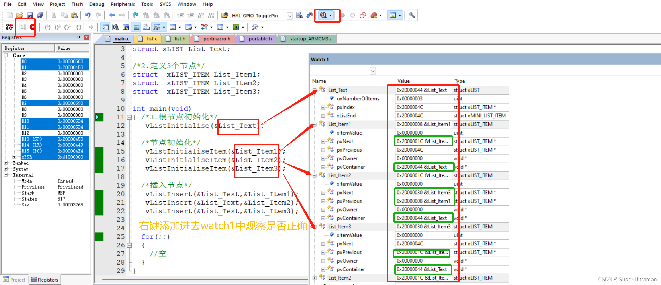The image size is (661, 285).
Task: Select the R15 (PC) register row
Action: pos(55,151)
